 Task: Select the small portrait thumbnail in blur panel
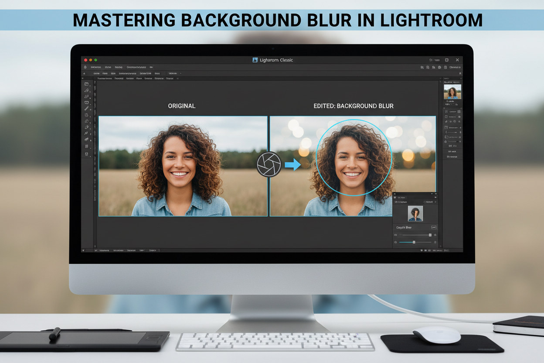click(x=415, y=213)
